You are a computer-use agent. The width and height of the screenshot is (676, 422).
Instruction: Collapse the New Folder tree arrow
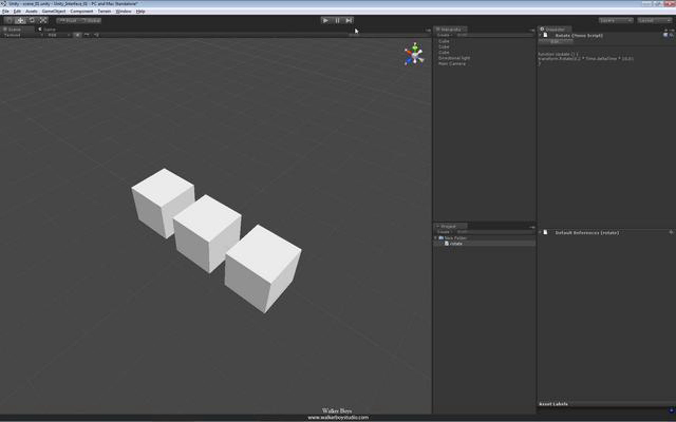[436, 238]
